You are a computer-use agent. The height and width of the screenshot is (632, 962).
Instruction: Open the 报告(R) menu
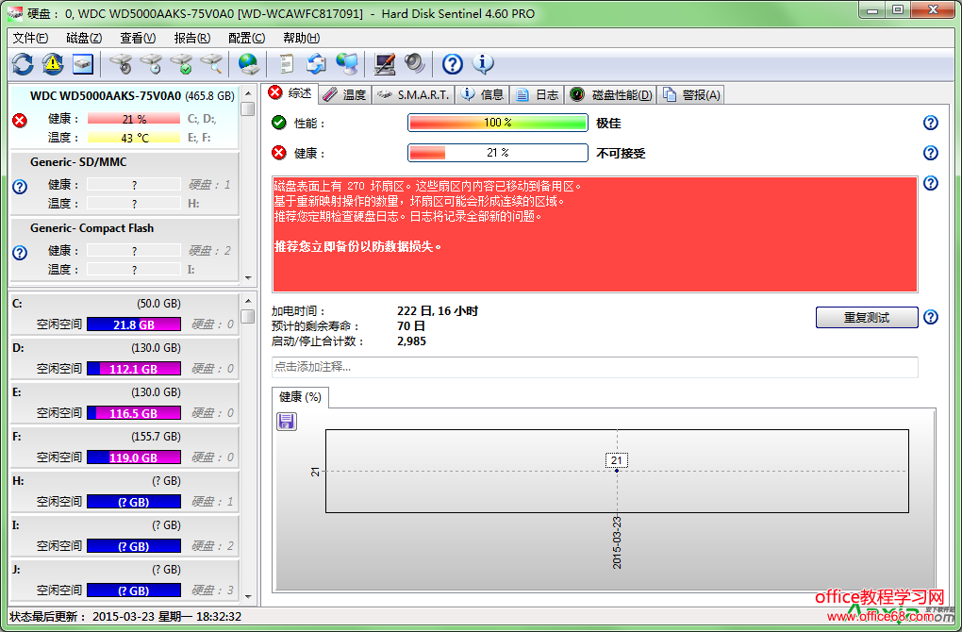click(x=192, y=38)
